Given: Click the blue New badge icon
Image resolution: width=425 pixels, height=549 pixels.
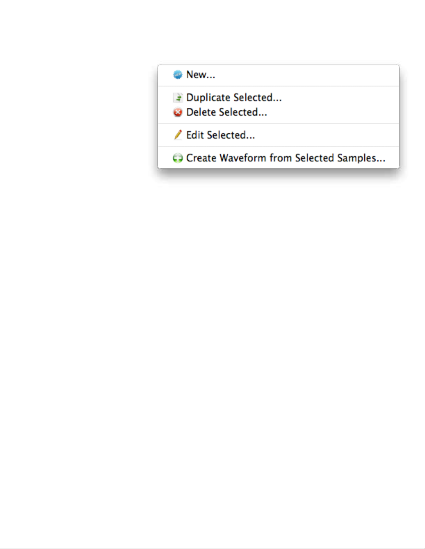Looking at the screenshot, I should tap(178, 74).
